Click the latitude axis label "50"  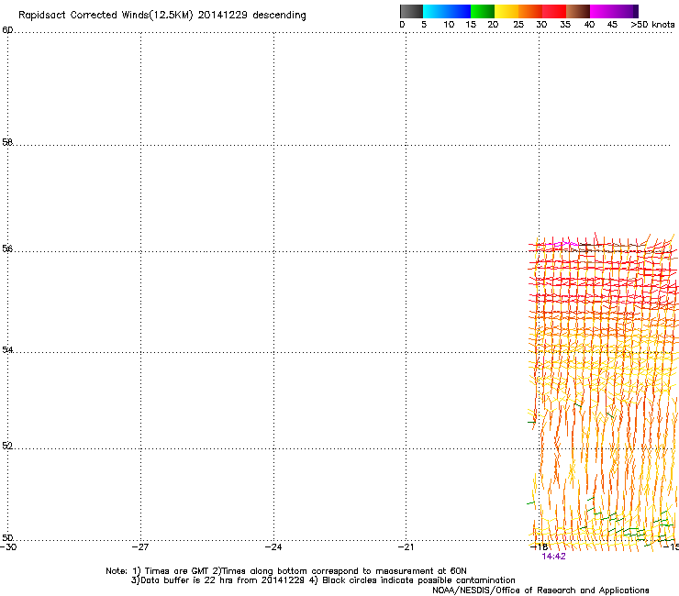[7, 538]
